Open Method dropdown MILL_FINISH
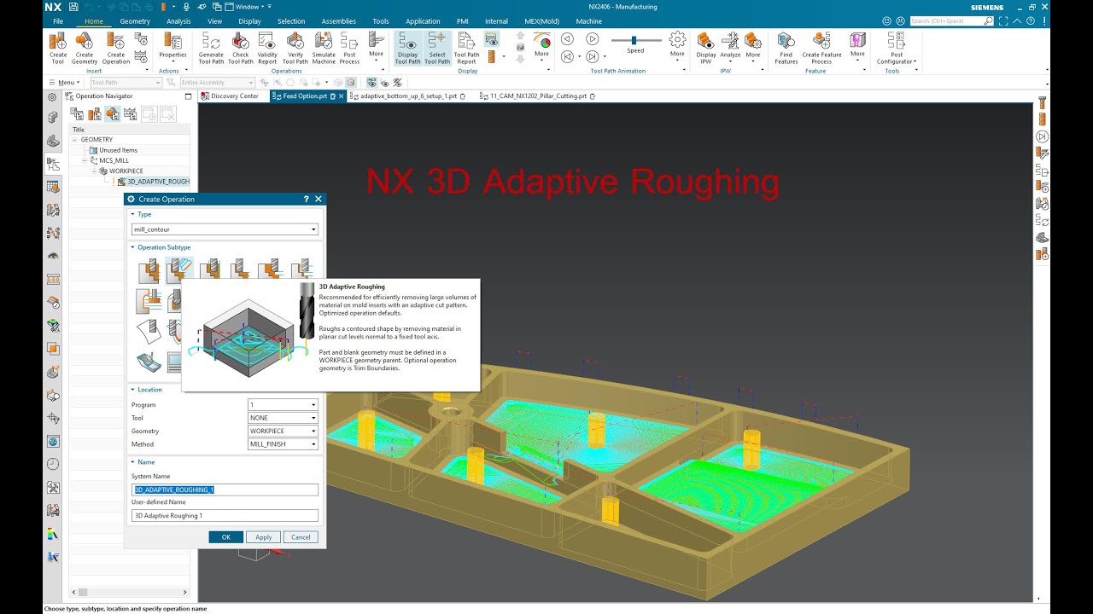The width and height of the screenshot is (1093, 614). click(283, 444)
